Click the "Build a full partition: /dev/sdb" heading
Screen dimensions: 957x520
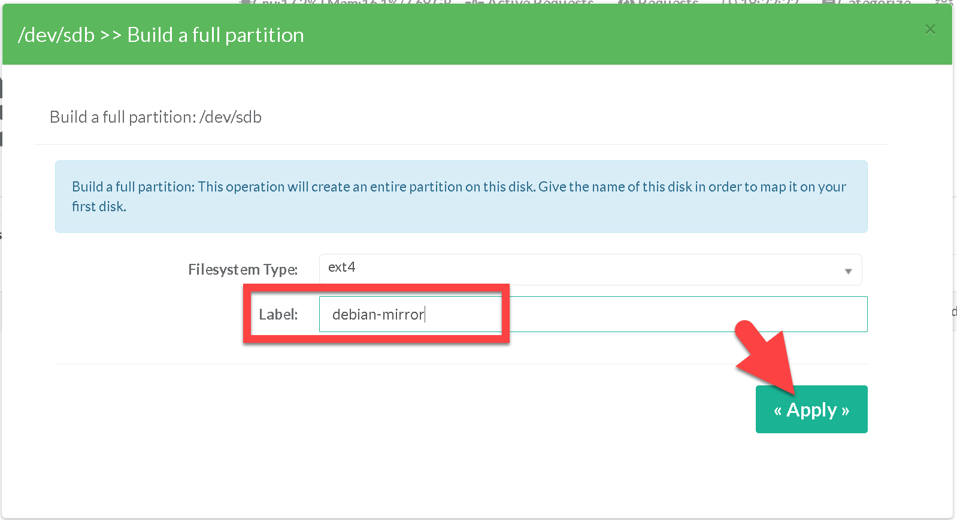click(x=156, y=117)
